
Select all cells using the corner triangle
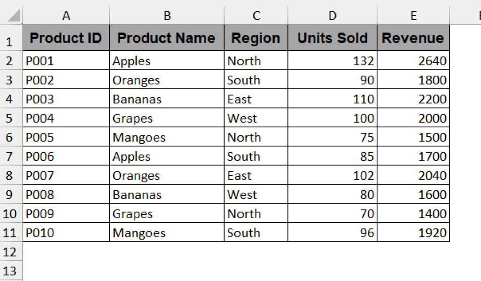tap(13, 15)
